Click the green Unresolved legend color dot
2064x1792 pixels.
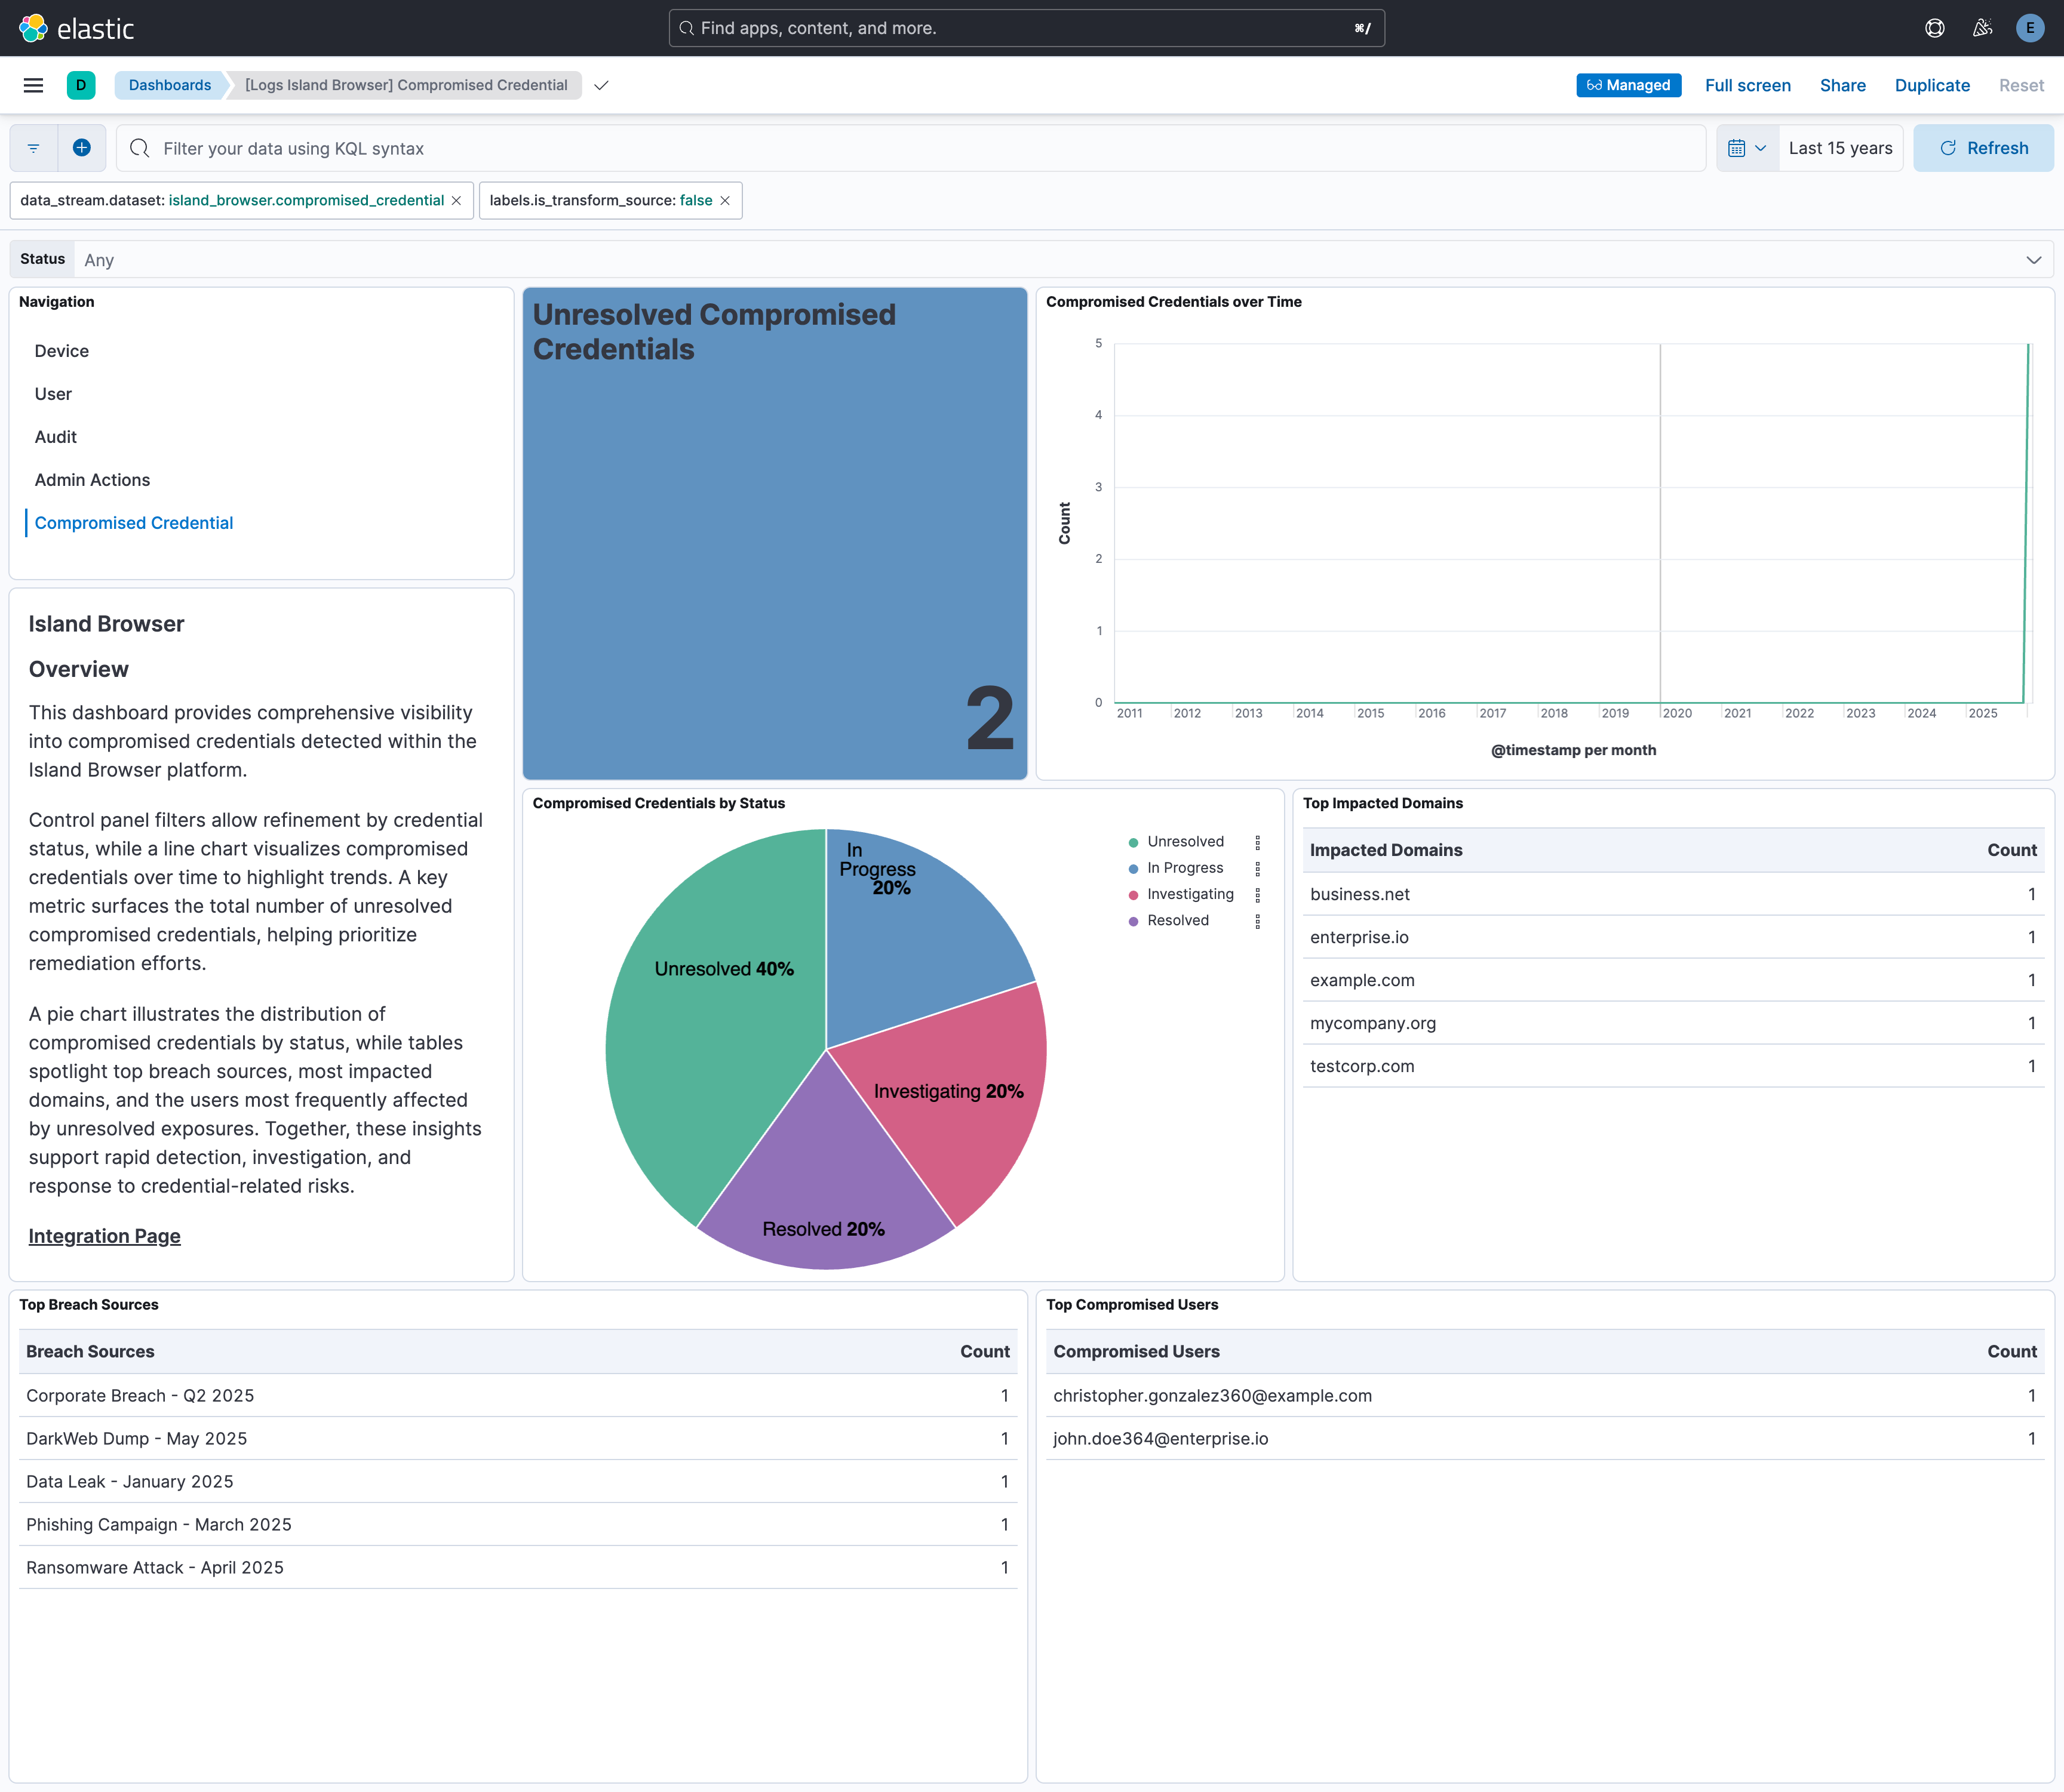pyautogui.click(x=1132, y=841)
